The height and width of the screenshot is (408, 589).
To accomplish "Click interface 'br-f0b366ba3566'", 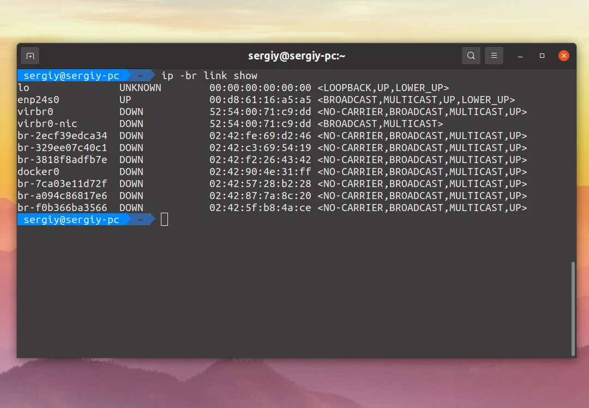I will [62, 208].
